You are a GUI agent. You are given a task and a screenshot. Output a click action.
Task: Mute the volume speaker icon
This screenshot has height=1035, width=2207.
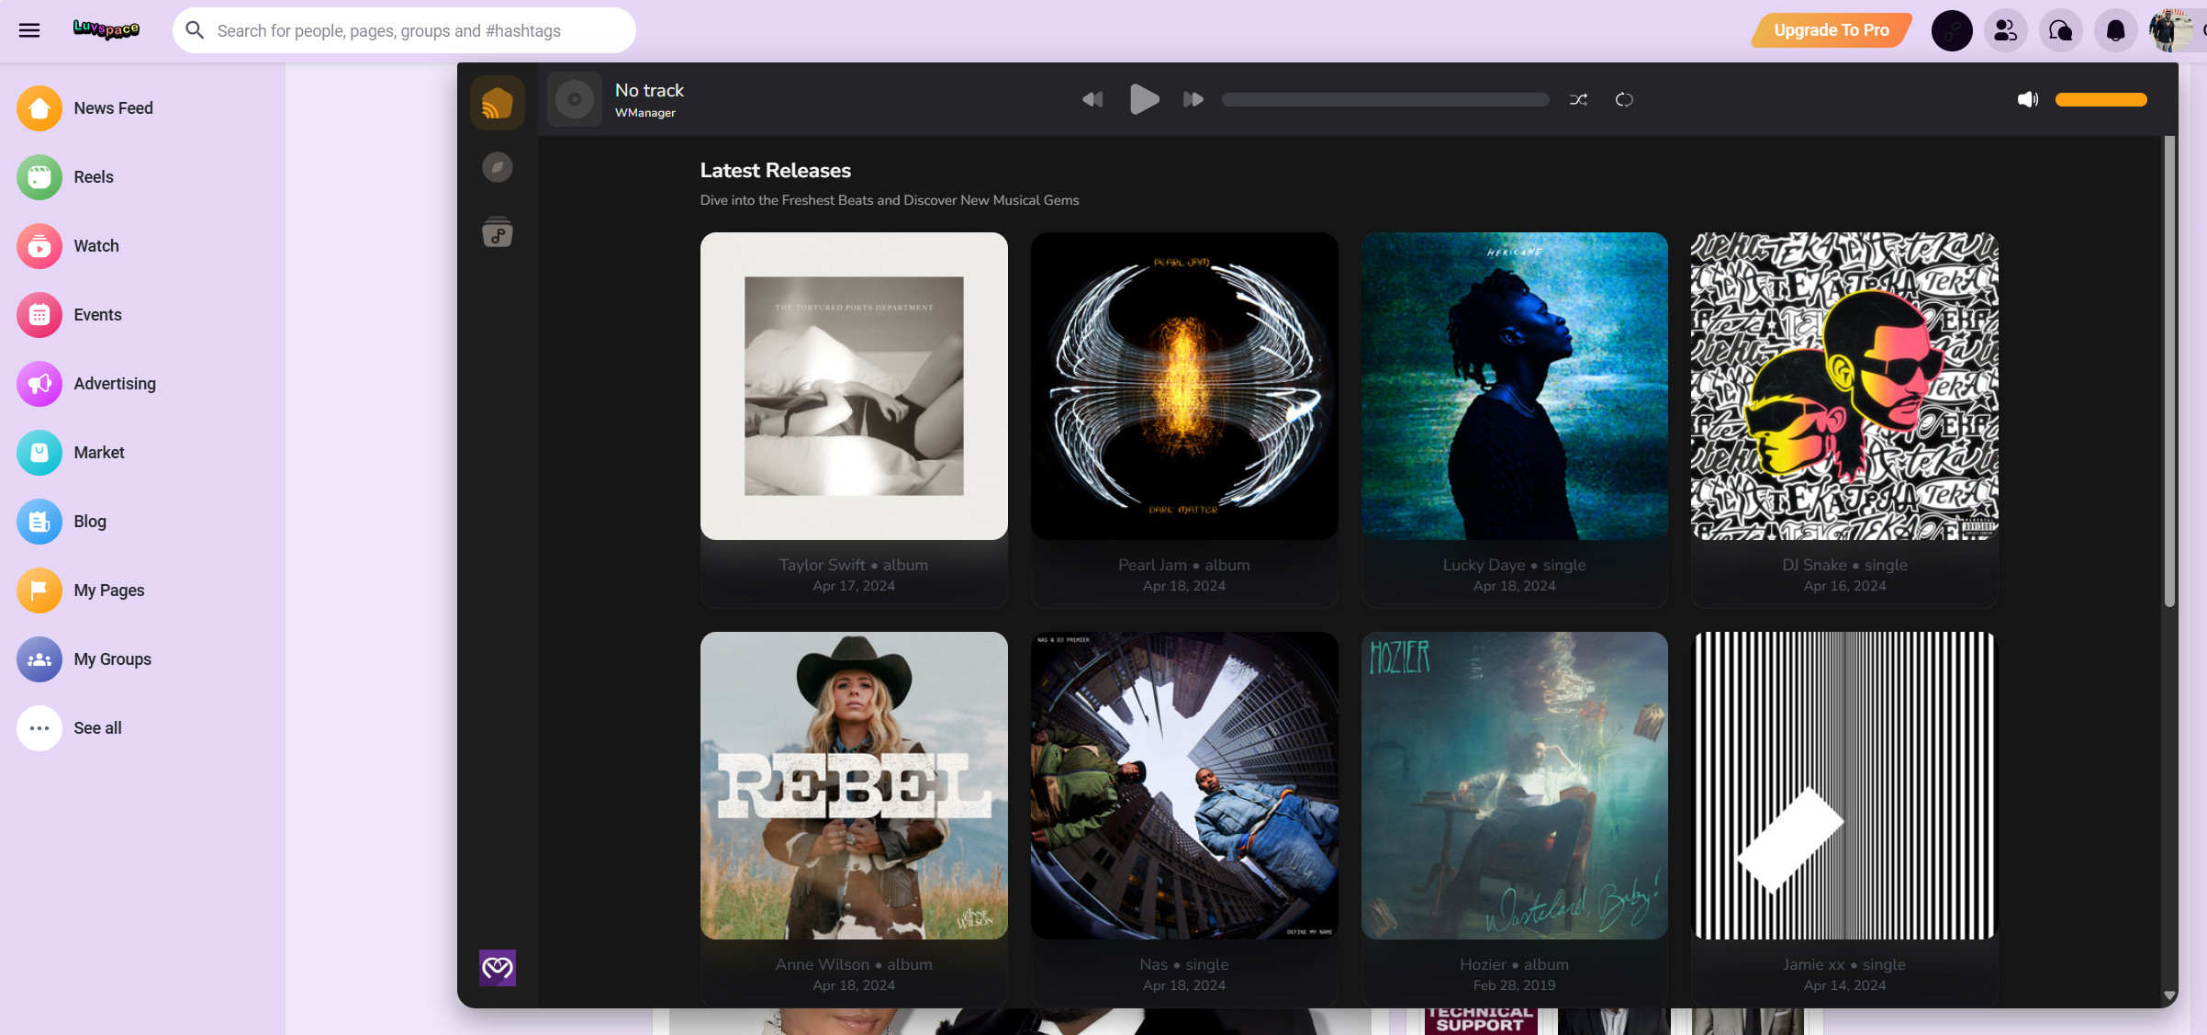click(x=2028, y=99)
